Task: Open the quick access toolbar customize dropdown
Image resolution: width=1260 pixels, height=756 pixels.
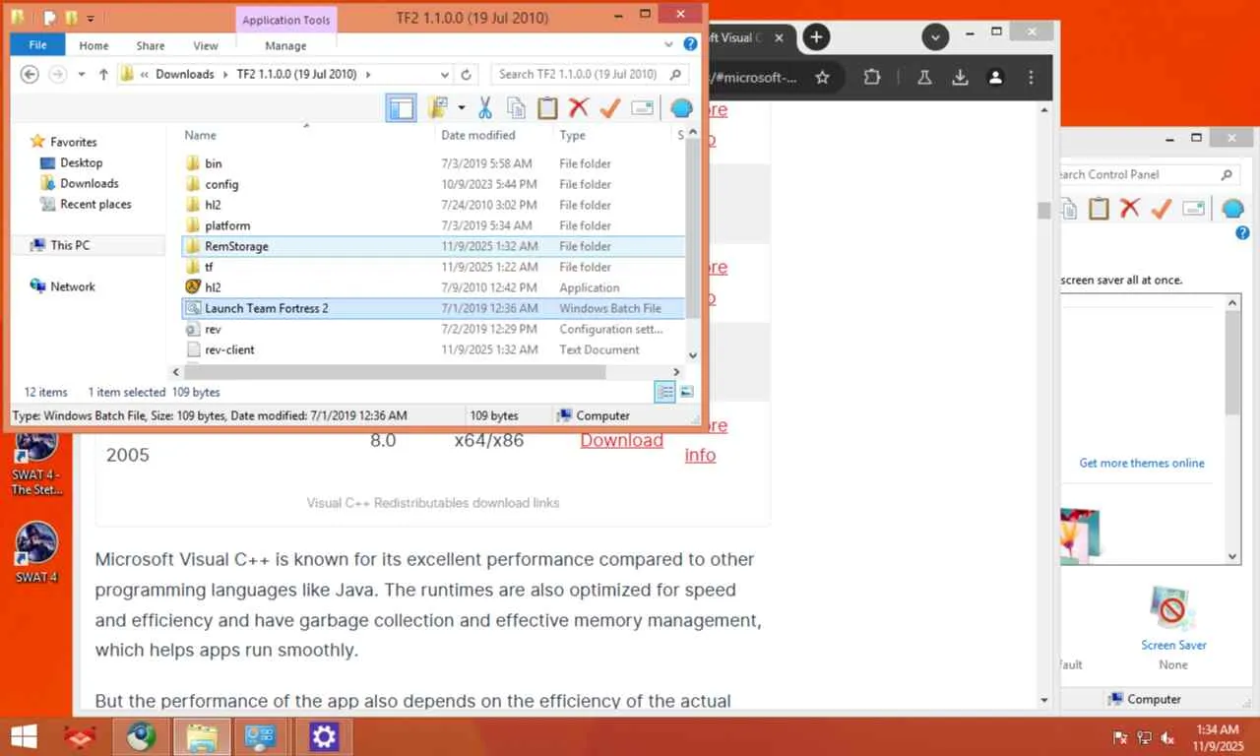Action: coord(90,18)
